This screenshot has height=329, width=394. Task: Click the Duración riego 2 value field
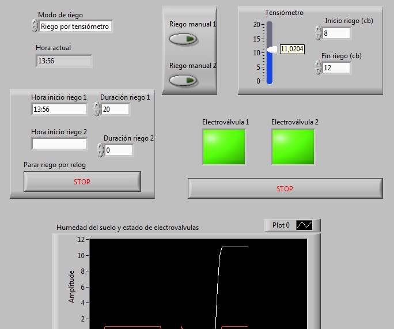[x=119, y=150]
